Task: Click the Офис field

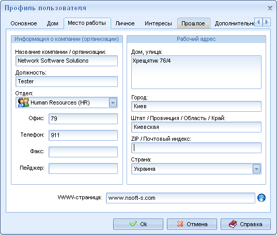Action: (x=83, y=119)
